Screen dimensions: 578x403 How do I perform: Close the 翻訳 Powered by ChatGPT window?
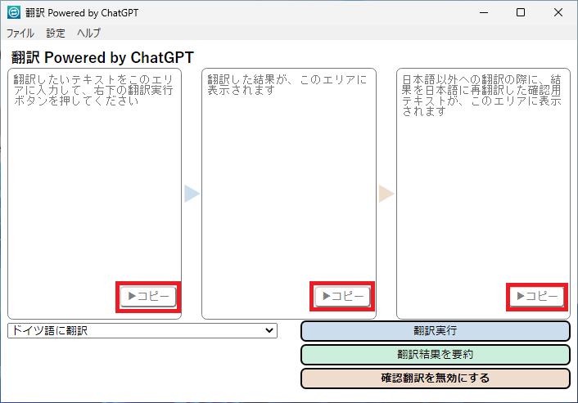click(558, 12)
